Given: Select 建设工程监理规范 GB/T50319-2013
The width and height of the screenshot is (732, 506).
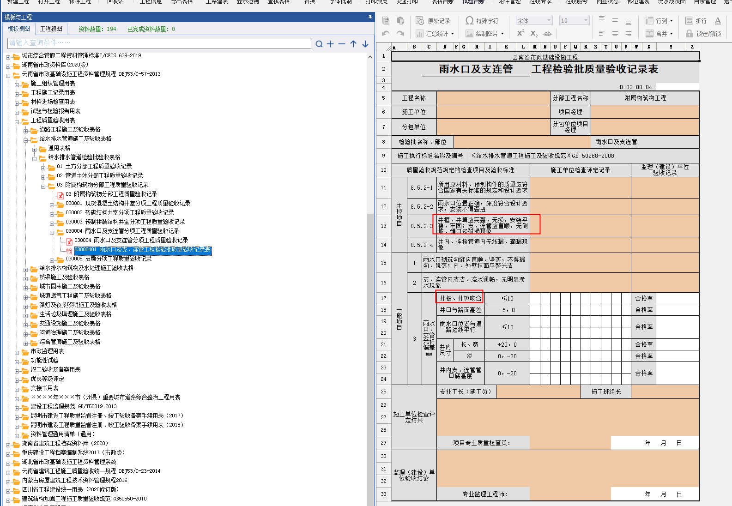Looking at the screenshot, I should pos(74,406).
